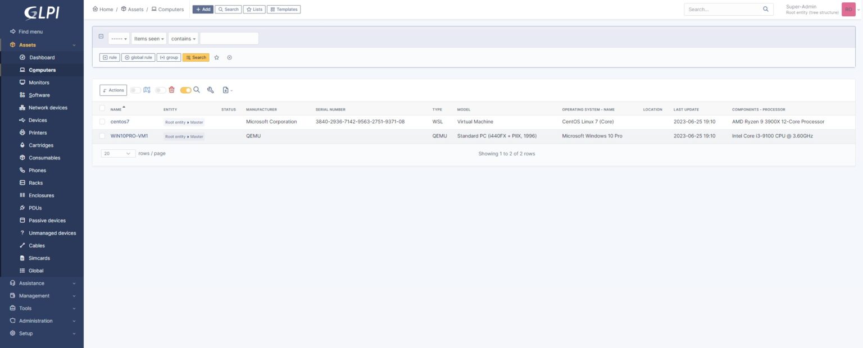Click the yellow Search button
Screen dimensions: 863x348
click(196, 57)
